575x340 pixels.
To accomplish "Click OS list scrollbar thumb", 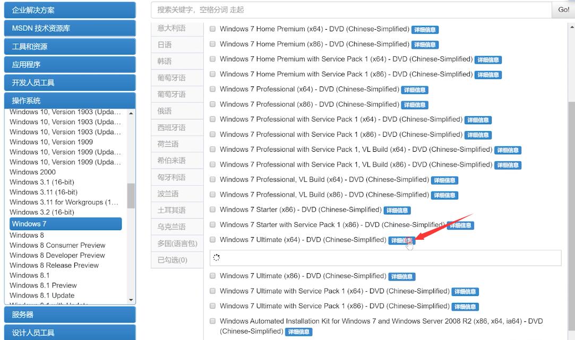I will (x=131, y=196).
